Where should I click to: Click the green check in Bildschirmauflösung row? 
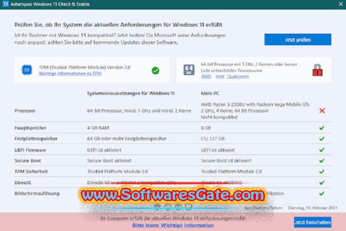[x=321, y=193]
